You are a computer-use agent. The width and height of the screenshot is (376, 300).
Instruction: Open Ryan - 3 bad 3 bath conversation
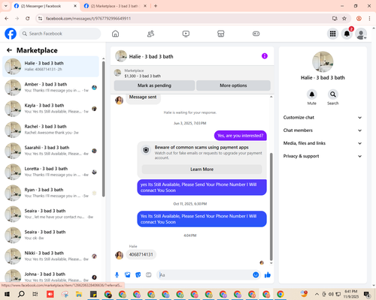coord(50,193)
